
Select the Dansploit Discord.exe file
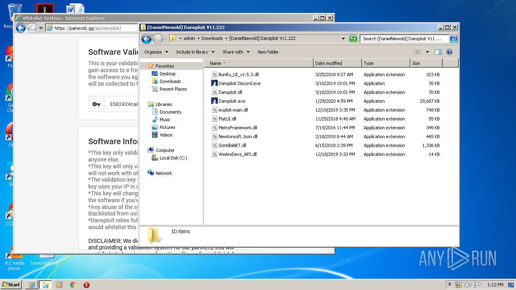coord(239,83)
